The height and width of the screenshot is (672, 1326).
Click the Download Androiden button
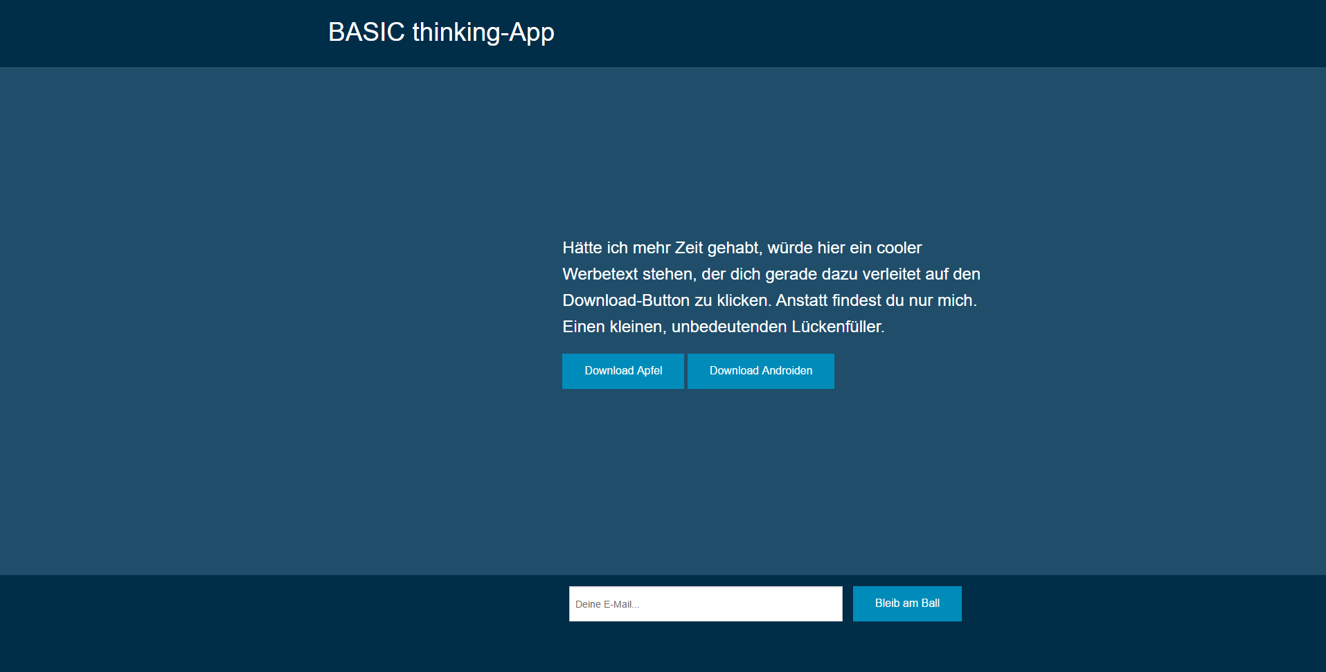point(760,371)
